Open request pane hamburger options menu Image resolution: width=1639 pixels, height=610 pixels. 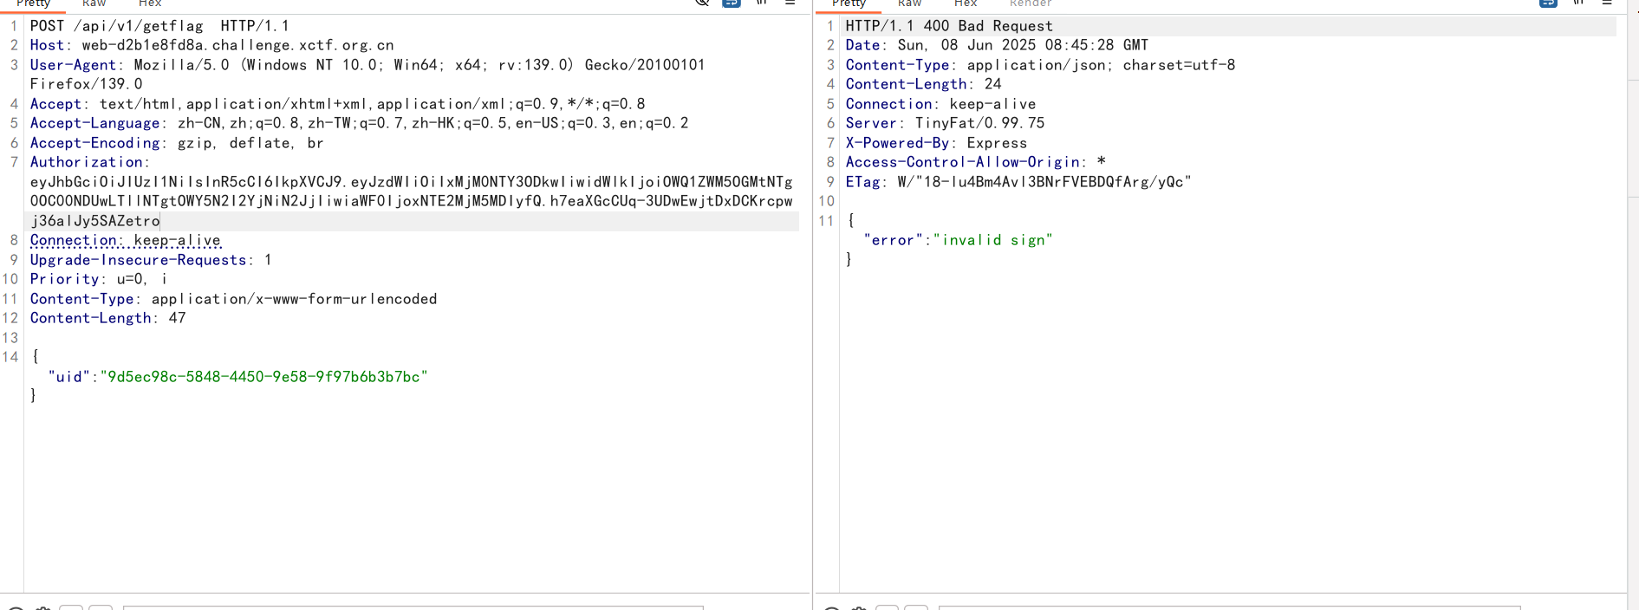pyautogui.click(x=790, y=3)
